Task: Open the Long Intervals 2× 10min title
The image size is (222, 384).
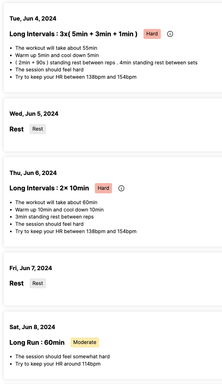Action: point(49,188)
